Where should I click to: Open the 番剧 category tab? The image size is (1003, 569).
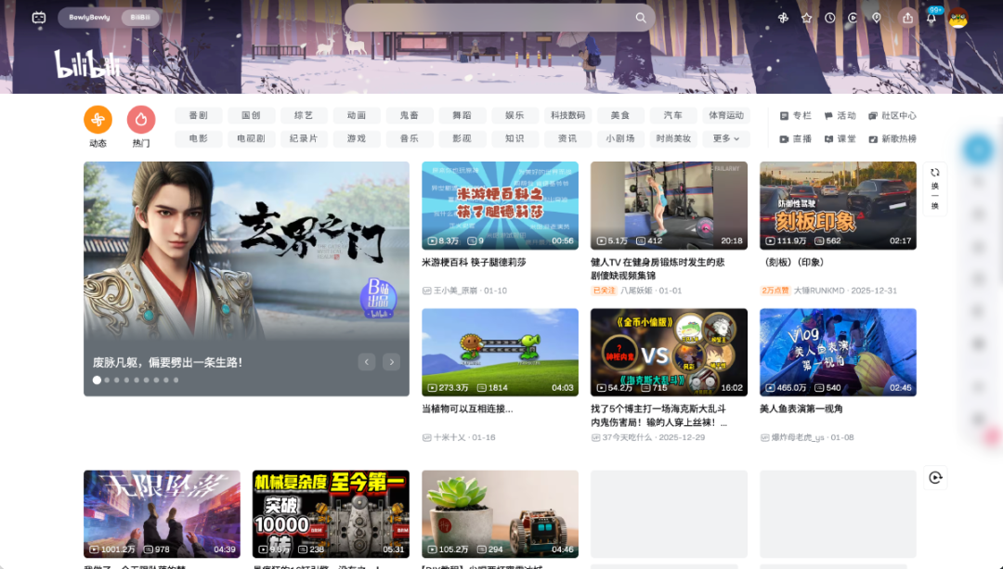[x=199, y=115]
